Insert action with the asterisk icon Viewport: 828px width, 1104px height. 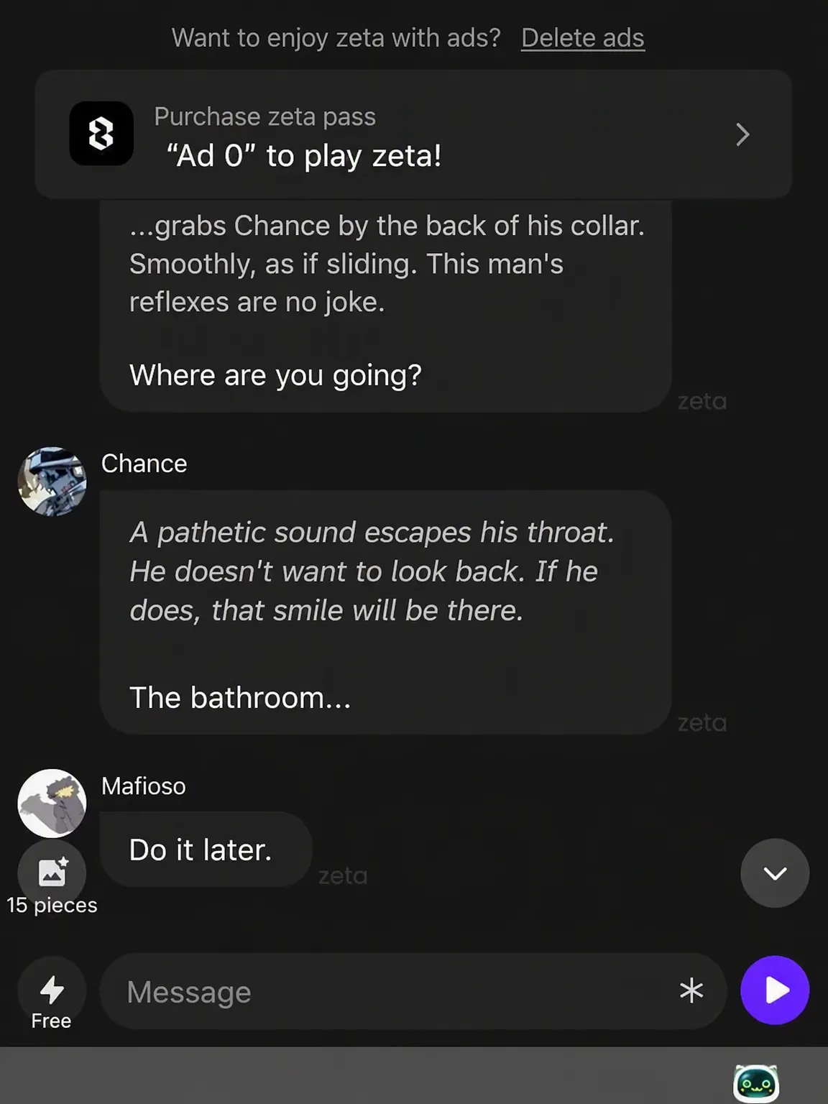[x=691, y=991]
